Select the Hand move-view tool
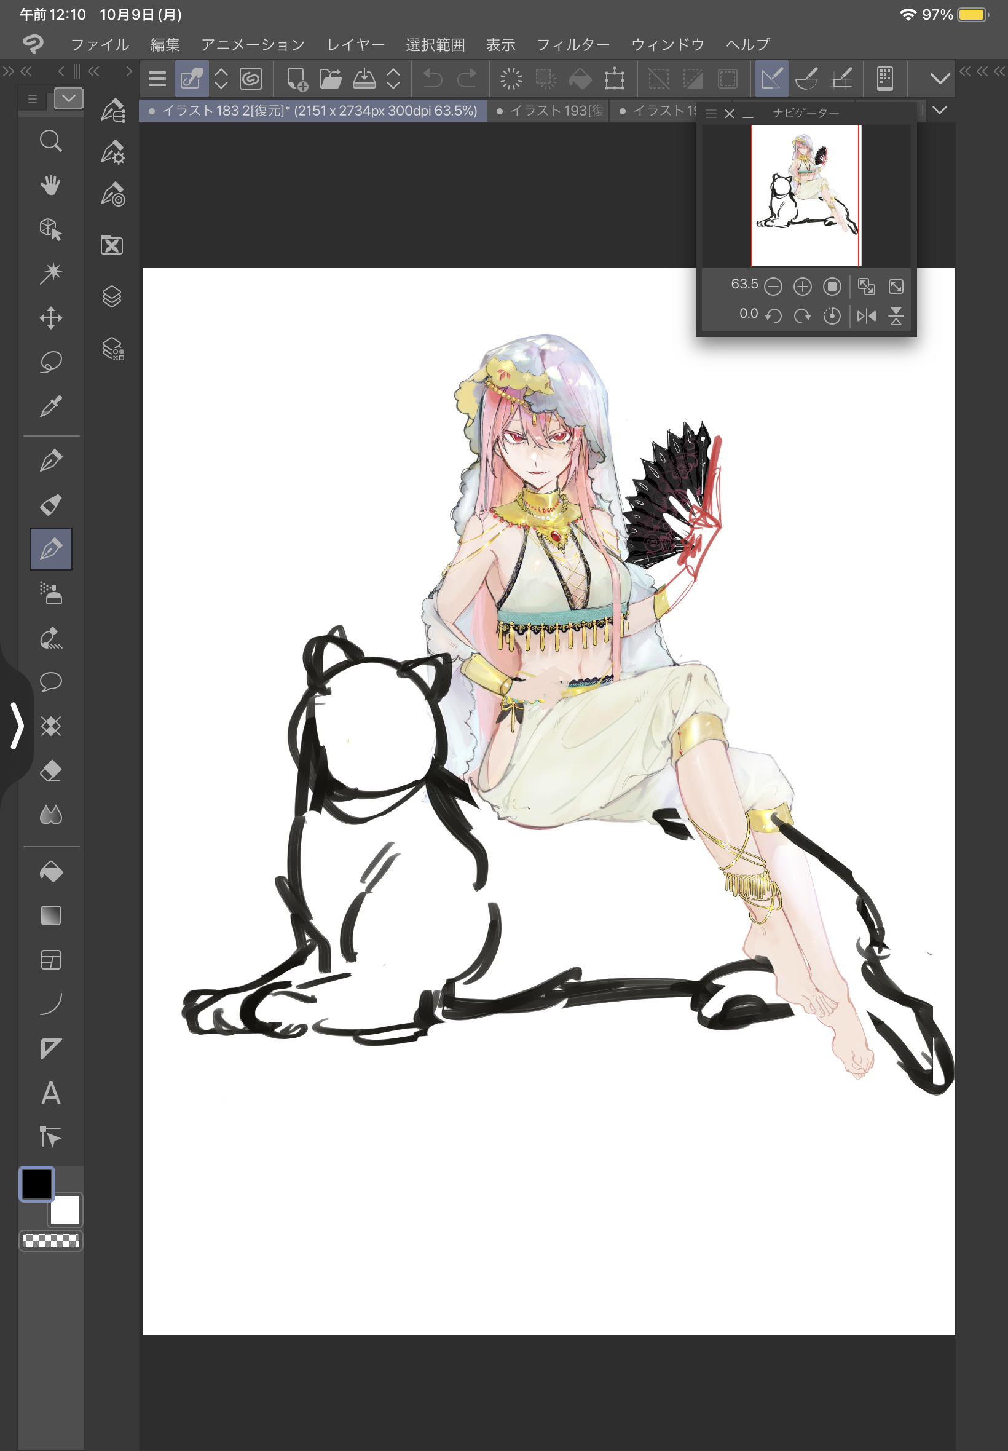This screenshot has width=1008, height=1451. pos(50,185)
